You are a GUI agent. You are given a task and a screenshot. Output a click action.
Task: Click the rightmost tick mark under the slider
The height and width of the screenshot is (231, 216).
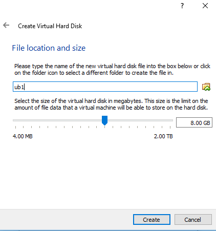tap(170, 127)
